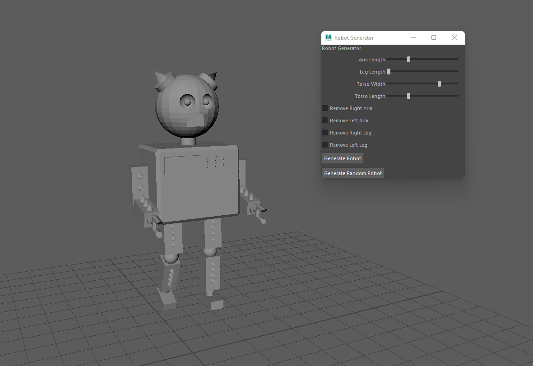The height and width of the screenshot is (366, 533).
Task: Click the Generate Robot button
Action: [342, 158]
